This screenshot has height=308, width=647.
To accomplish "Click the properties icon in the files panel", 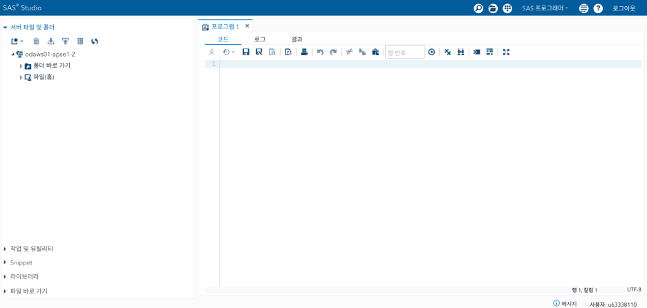I will 80,41.
